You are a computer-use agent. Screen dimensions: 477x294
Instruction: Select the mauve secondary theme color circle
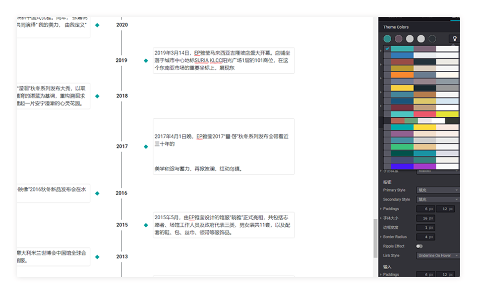tap(399, 39)
